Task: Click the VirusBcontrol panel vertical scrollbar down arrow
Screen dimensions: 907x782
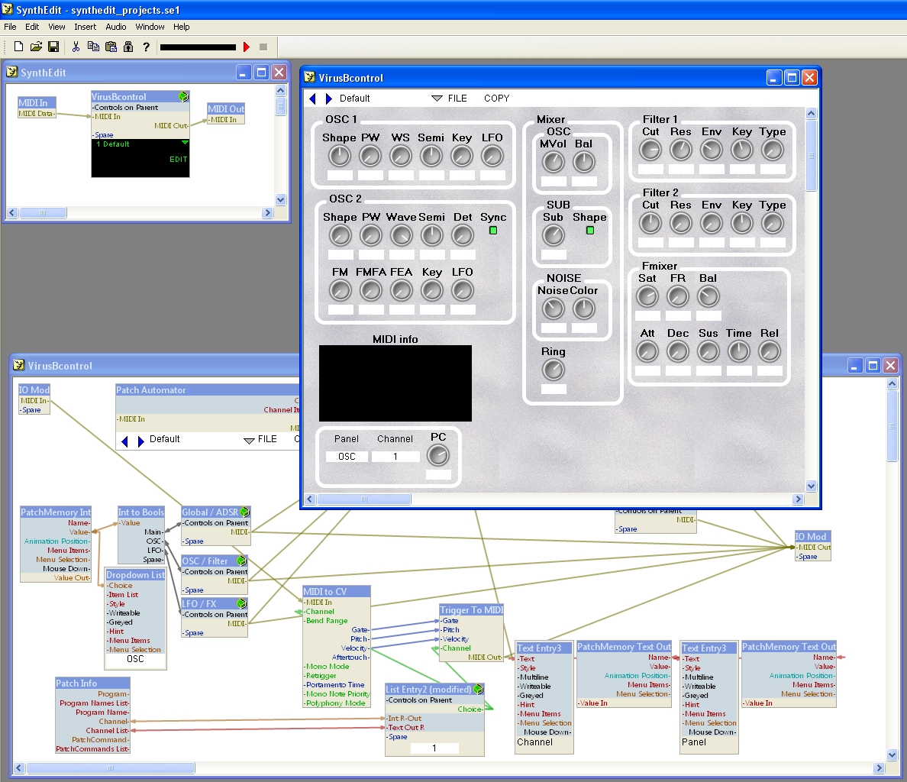Action: [811, 486]
